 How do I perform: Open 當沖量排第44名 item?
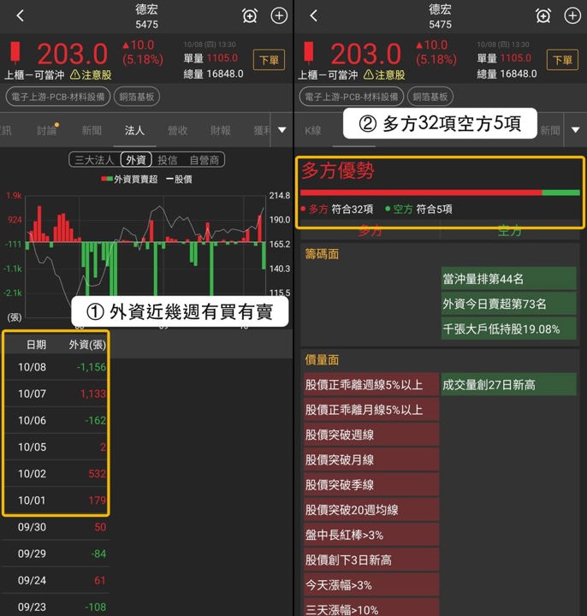tap(509, 279)
